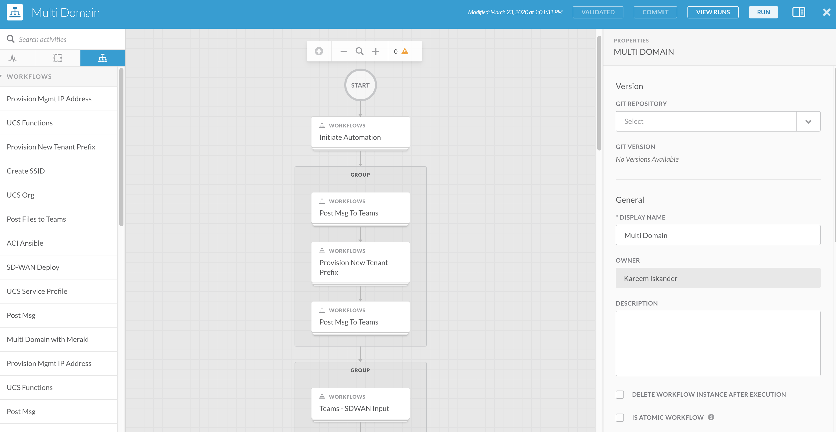
Task: Click the workflow logo icon in header
Action: pos(15,12)
